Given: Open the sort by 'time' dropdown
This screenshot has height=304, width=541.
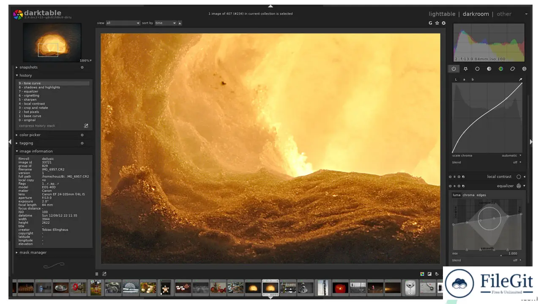Looking at the screenshot, I should (165, 23).
